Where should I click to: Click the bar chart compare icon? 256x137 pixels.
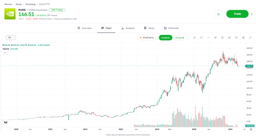[229, 38]
